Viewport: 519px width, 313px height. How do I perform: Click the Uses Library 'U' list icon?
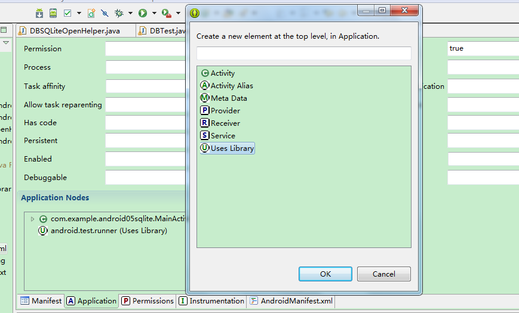205,148
